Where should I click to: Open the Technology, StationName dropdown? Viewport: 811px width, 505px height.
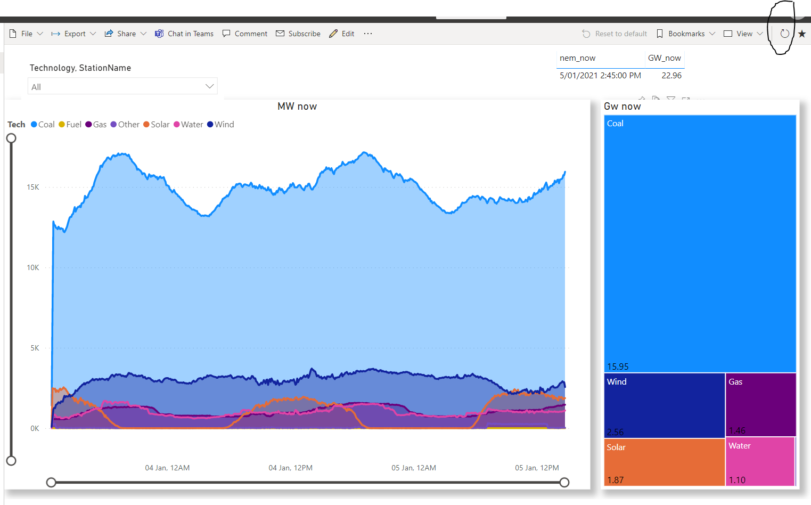tap(122, 86)
